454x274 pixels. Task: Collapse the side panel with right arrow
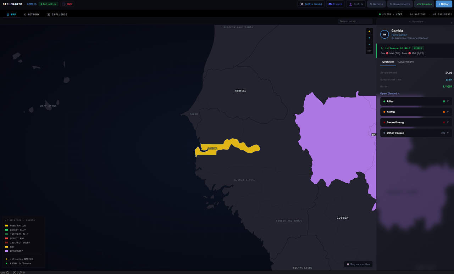[x=452, y=23]
